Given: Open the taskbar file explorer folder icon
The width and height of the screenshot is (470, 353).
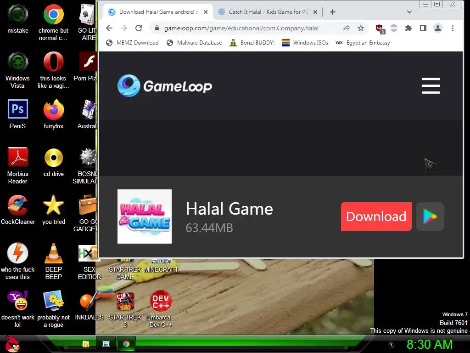Looking at the screenshot, I should pos(86,344).
